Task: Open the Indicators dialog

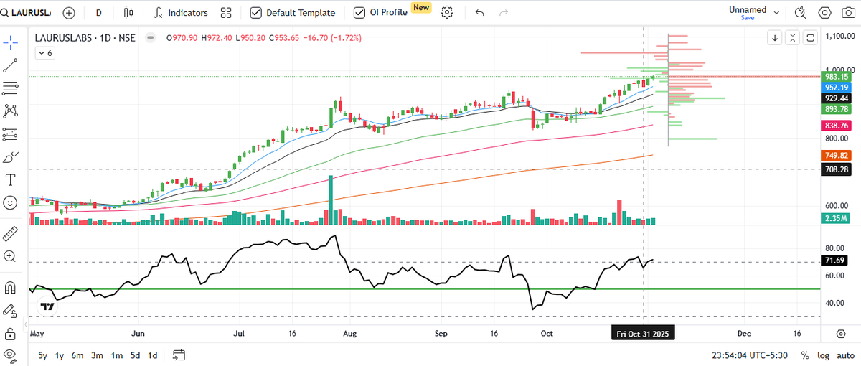Action: [x=181, y=13]
